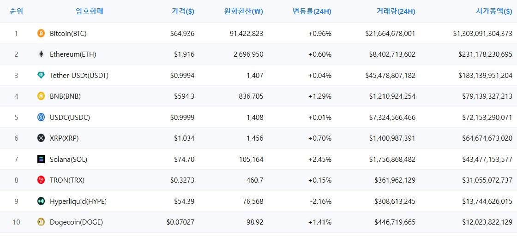Viewport: 517px width, 237px height.
Task: Select TRON price $0.3273
Action: point(182,180)
